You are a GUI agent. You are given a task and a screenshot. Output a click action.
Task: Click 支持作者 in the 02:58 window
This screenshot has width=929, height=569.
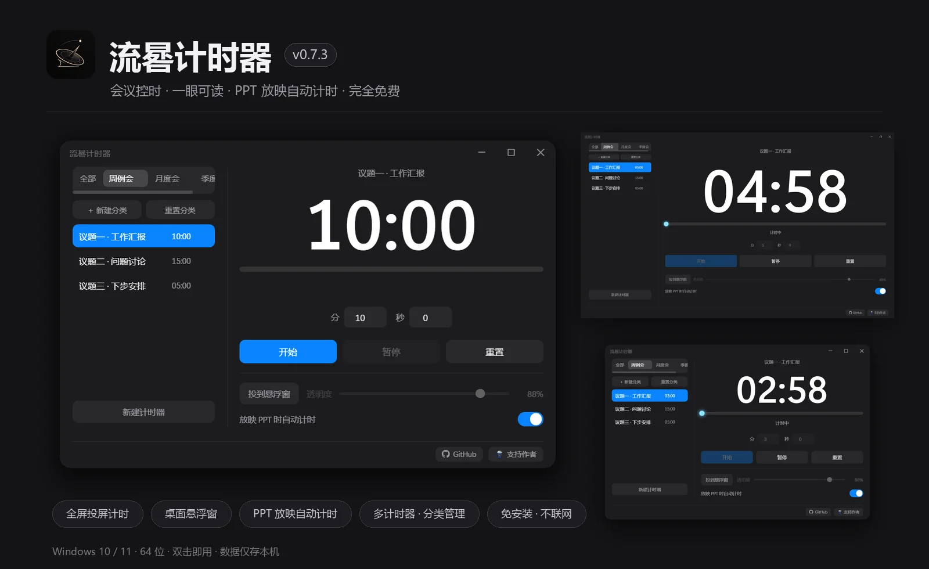pyautogui.click(x=848, y=512)
